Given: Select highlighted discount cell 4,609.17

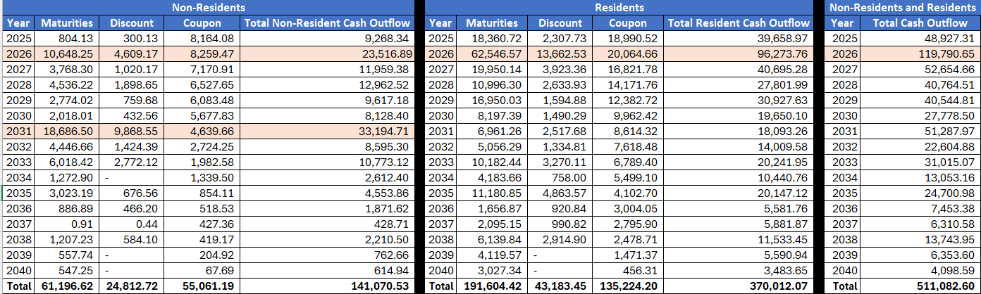Looking at the screenshot, I should click(131, 53).
